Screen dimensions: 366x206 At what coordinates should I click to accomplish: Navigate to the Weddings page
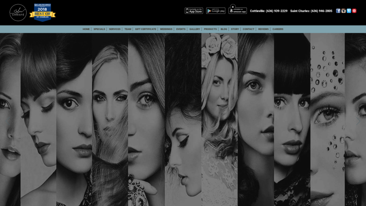point(166,29)
